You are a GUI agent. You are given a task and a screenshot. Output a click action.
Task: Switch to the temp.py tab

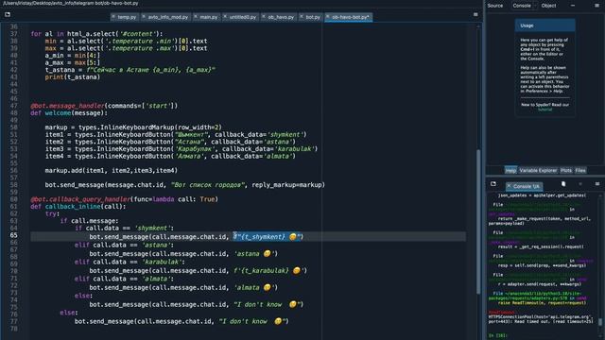(x=127, y=17)
